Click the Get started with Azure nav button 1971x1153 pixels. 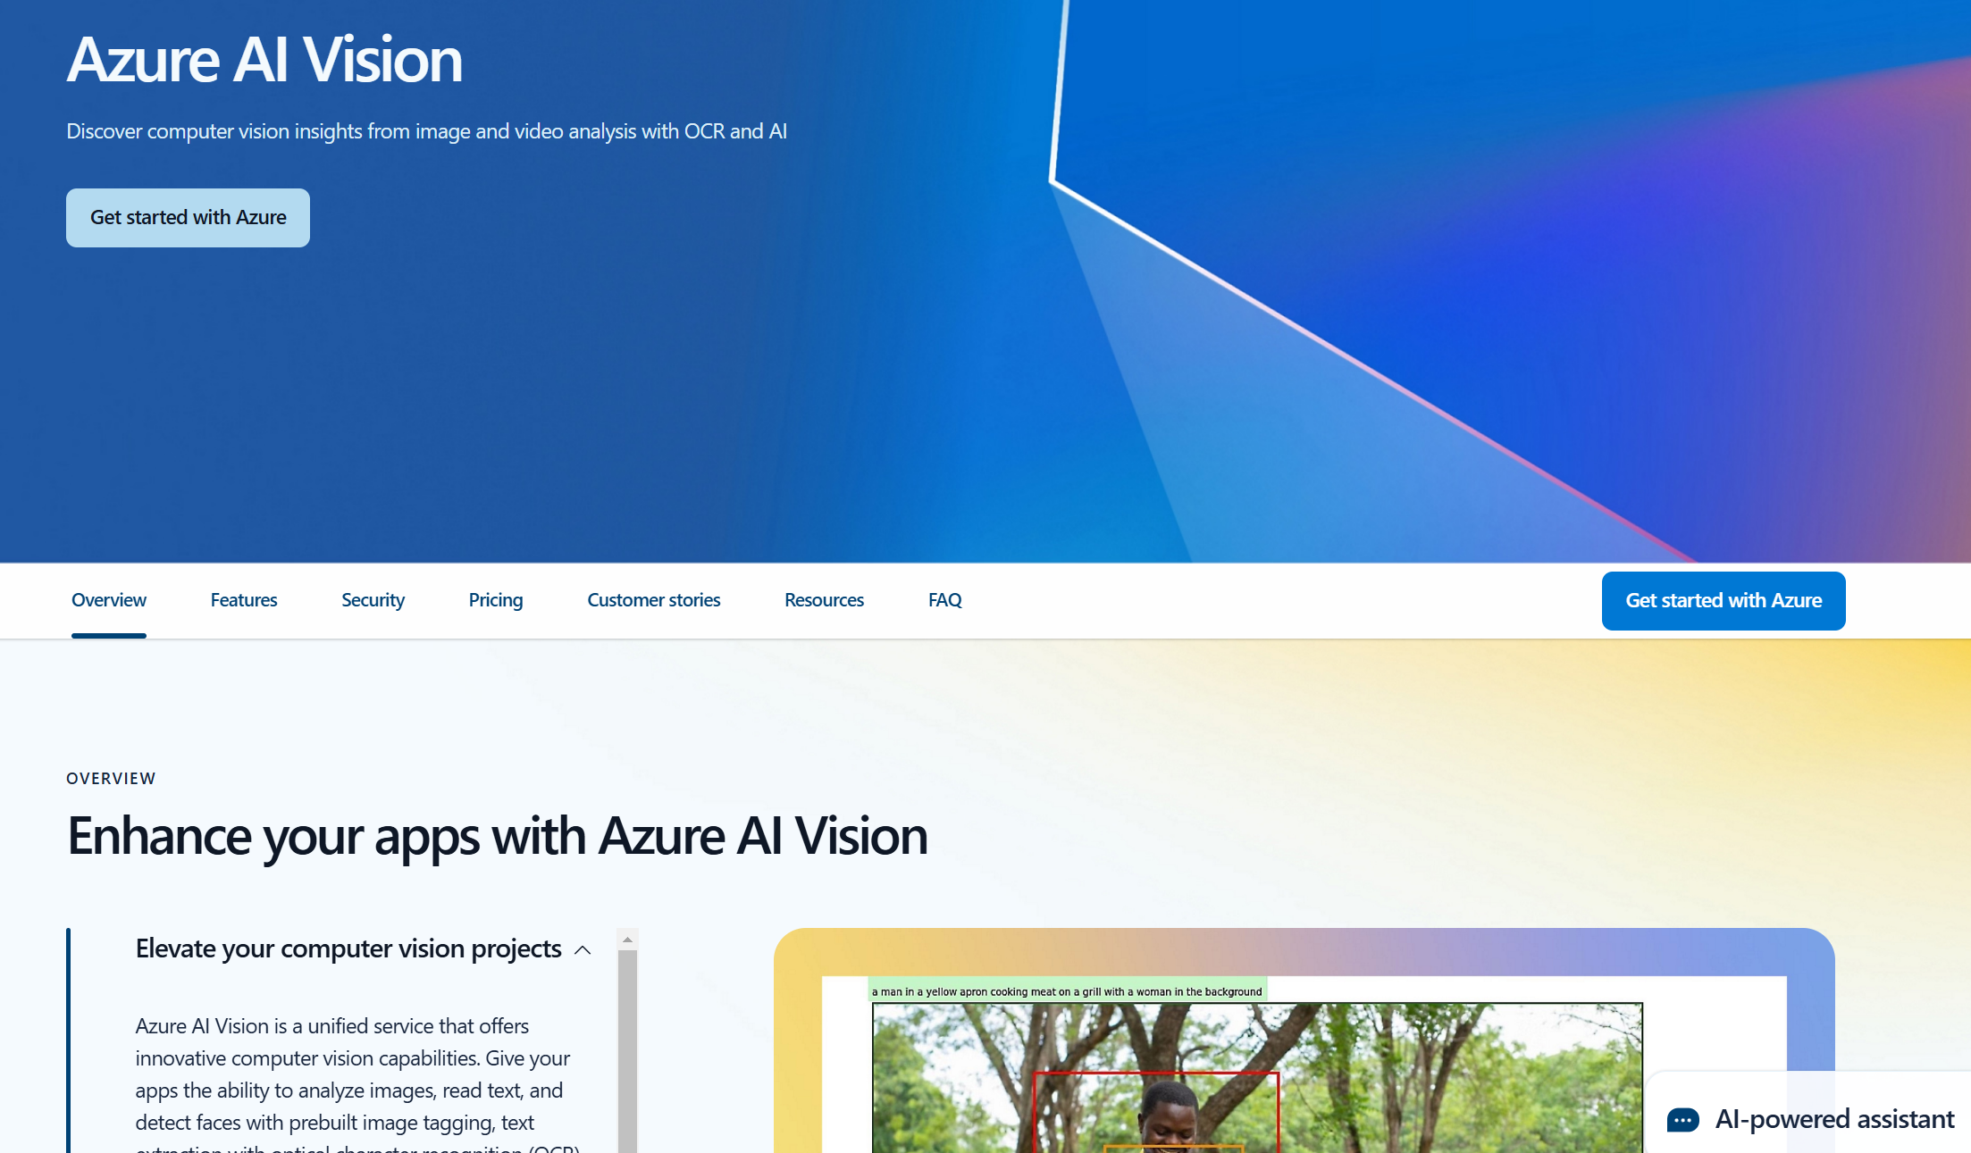[1723, 600]
